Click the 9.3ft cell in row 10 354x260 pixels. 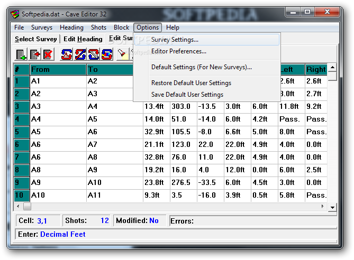156,196
